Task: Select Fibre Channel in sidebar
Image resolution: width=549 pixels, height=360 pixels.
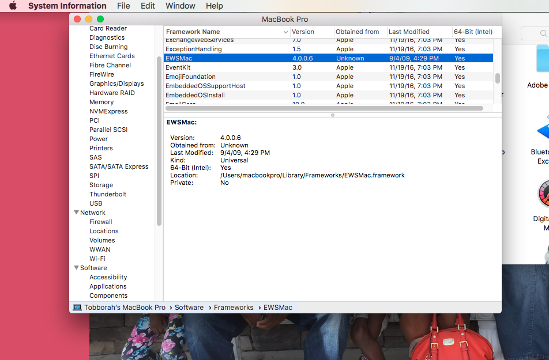Action: 110,65
